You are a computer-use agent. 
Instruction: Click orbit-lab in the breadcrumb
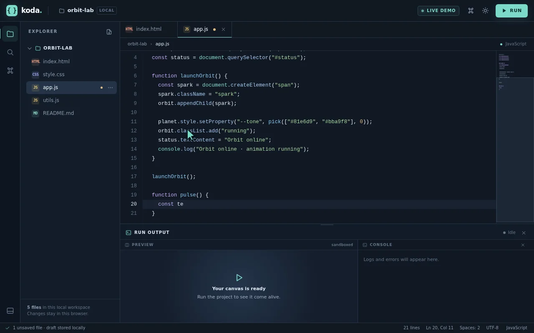pos(137,44)
